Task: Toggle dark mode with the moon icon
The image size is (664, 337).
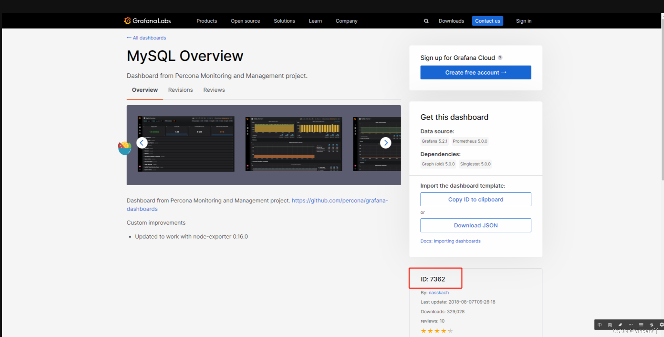Action: point(620,324)
